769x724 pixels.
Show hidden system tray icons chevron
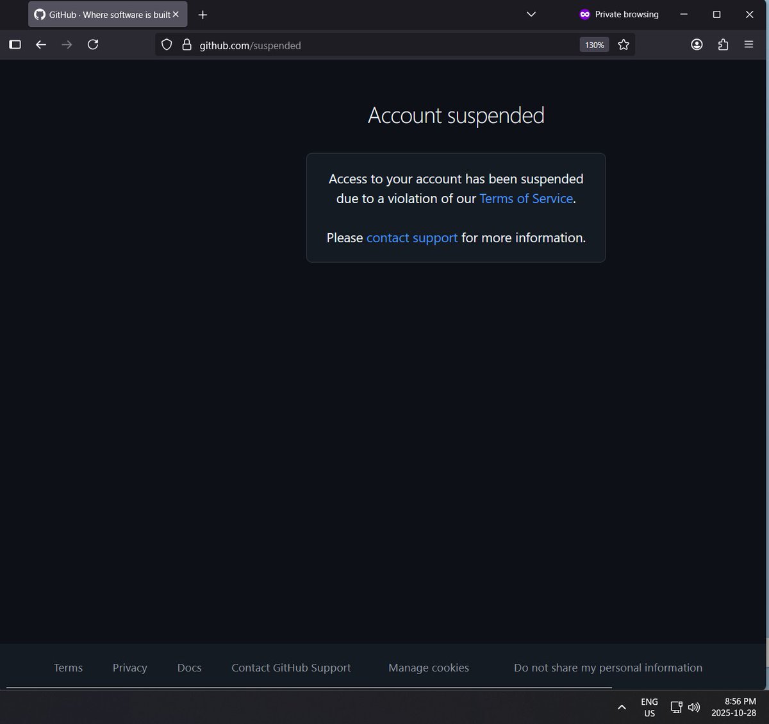pos(622,707)
